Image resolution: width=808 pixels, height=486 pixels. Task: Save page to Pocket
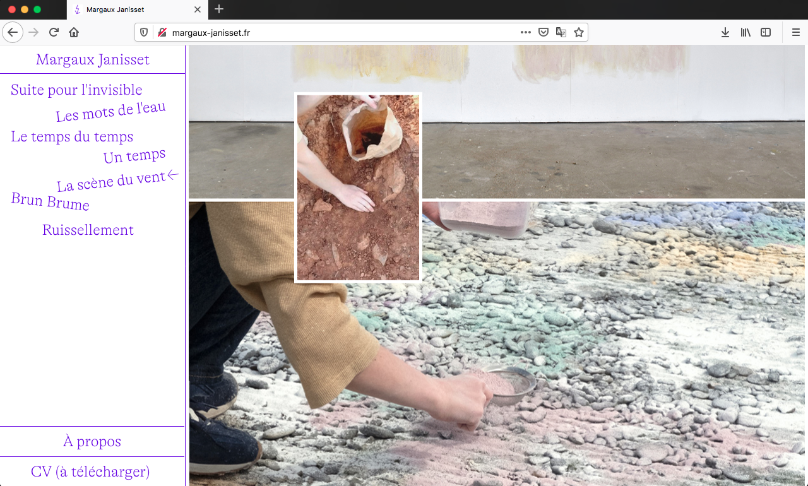pos(543,32)
